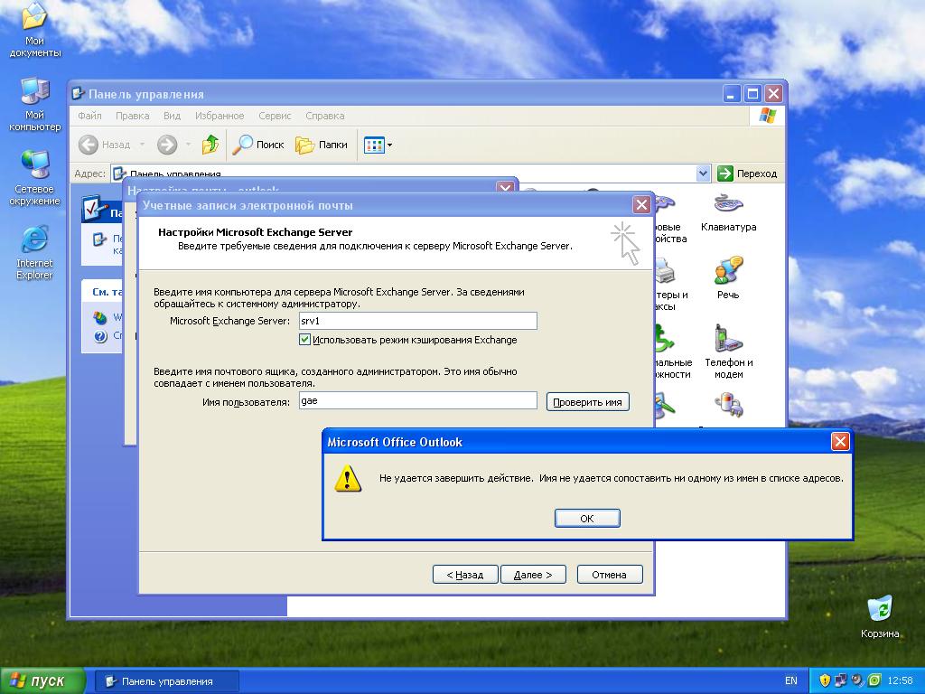Click the Microsoft Exchange Server name field
Screen dimensions: 925x694
tap(417, 321)
